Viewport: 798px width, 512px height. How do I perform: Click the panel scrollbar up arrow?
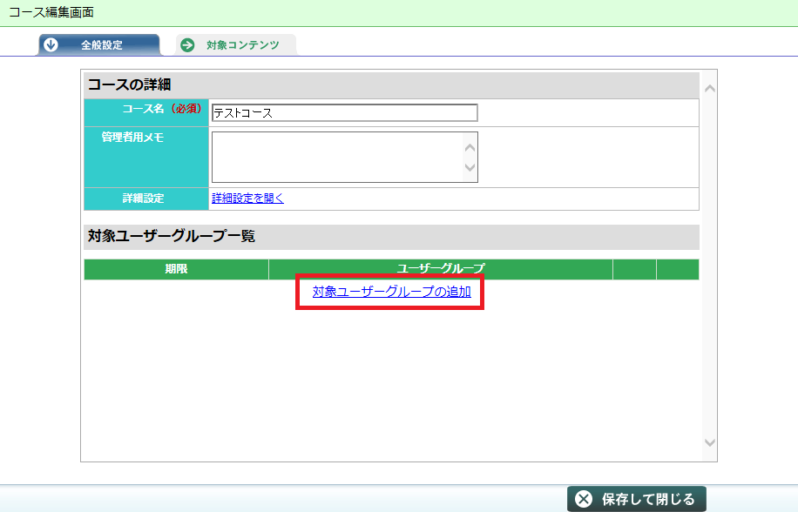[x=710, y=89]
